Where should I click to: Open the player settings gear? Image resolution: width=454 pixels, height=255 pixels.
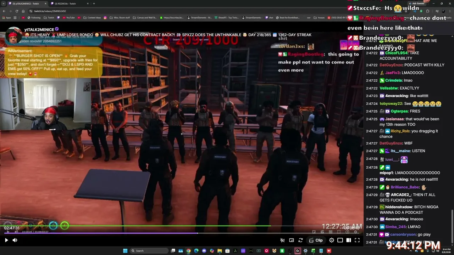click(x=332, y=240)
